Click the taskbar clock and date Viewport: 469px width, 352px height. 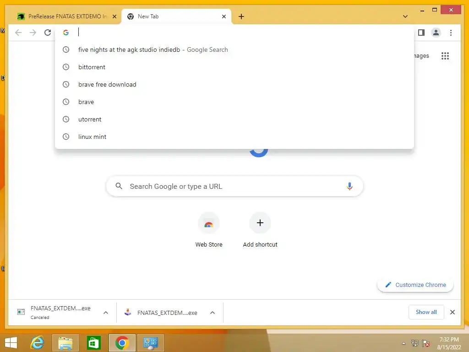[x=449, y=343]
